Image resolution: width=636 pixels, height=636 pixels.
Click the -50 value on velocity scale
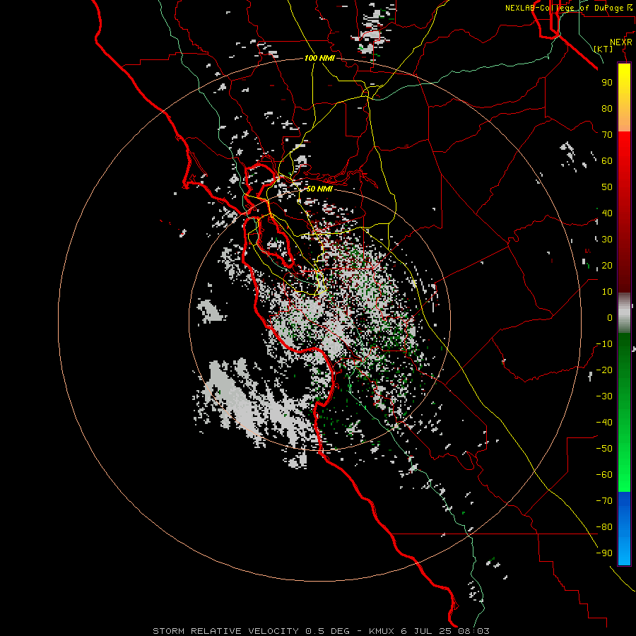(604, 449)
